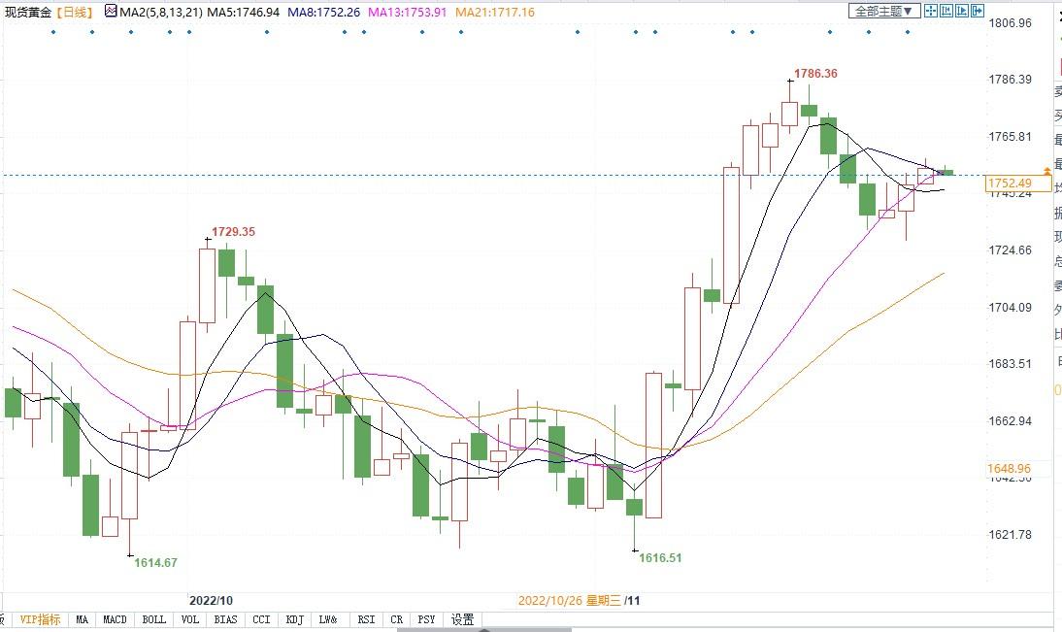Click the chart range compress icon
This screenshot has height=632, width=1062.
(x=946, y=10)
